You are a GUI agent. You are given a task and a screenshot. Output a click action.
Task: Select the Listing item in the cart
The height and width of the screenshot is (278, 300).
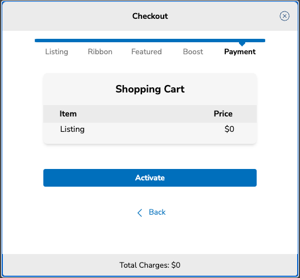point(72,129)
